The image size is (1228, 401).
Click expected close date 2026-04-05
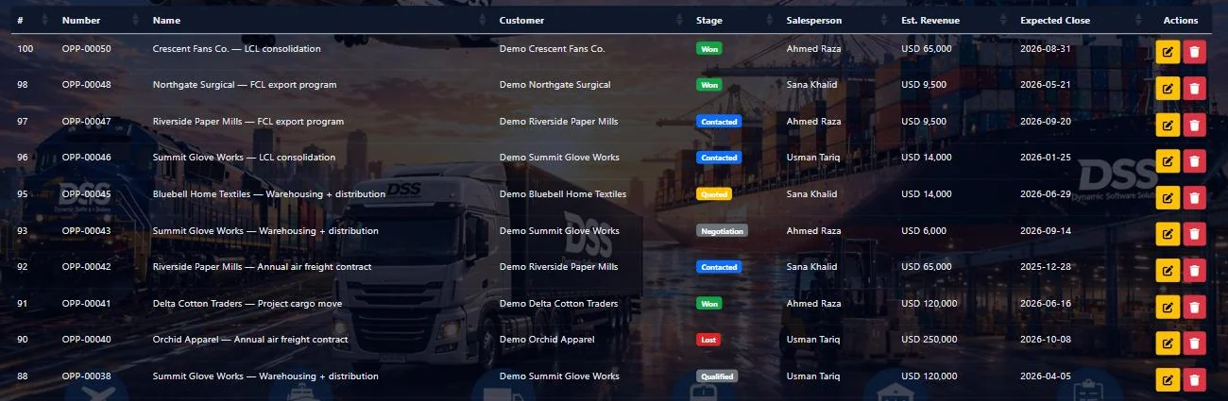[x=1046, y=376]
